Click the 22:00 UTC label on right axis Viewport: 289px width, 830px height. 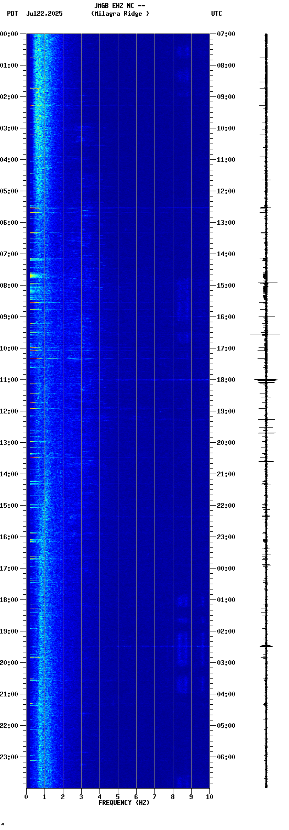[226, 506]
